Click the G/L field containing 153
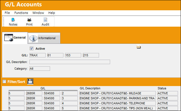The width and height of the screenshot is (181, 111). [73, 55]
